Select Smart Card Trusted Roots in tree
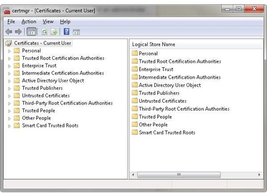 [50, 125]
